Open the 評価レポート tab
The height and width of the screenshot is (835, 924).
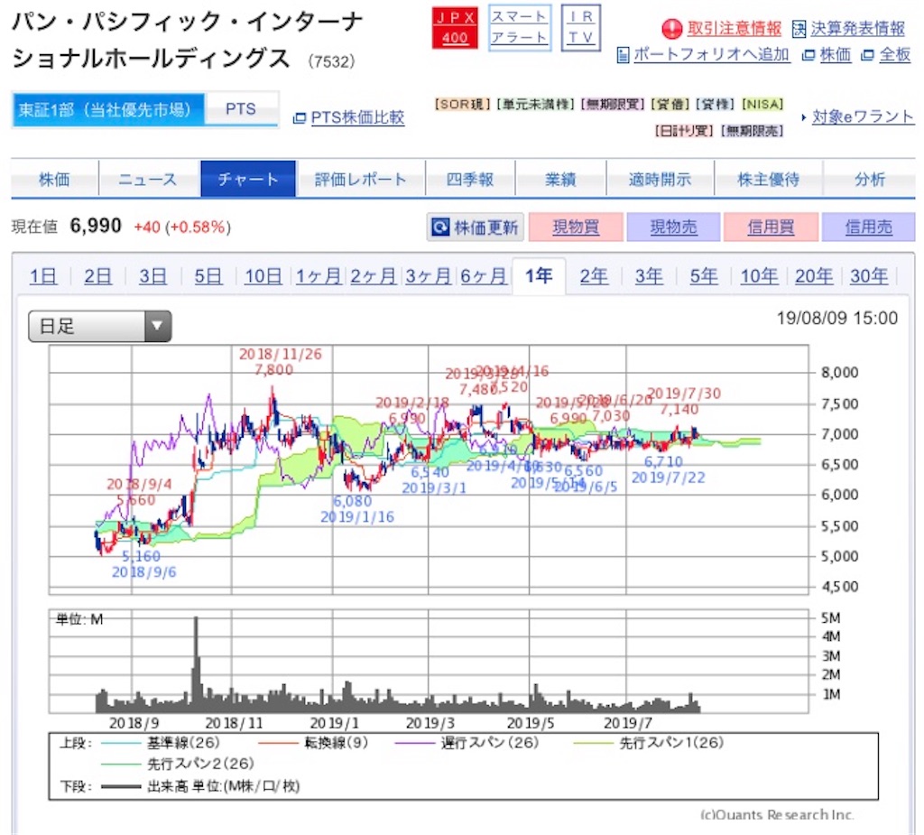[361, 179]
